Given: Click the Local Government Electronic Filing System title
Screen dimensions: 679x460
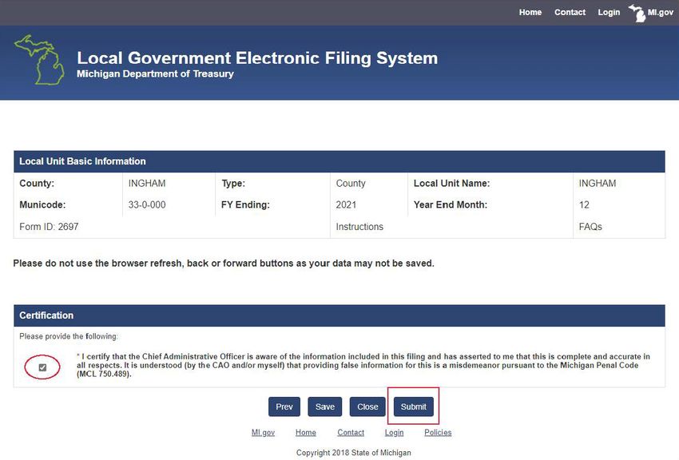Looking at the screenshot, I should [x=257, y=58].
